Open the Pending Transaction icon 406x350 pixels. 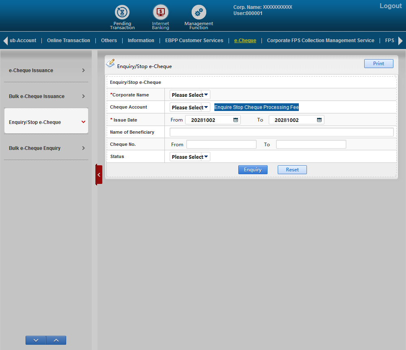[122, 13]
